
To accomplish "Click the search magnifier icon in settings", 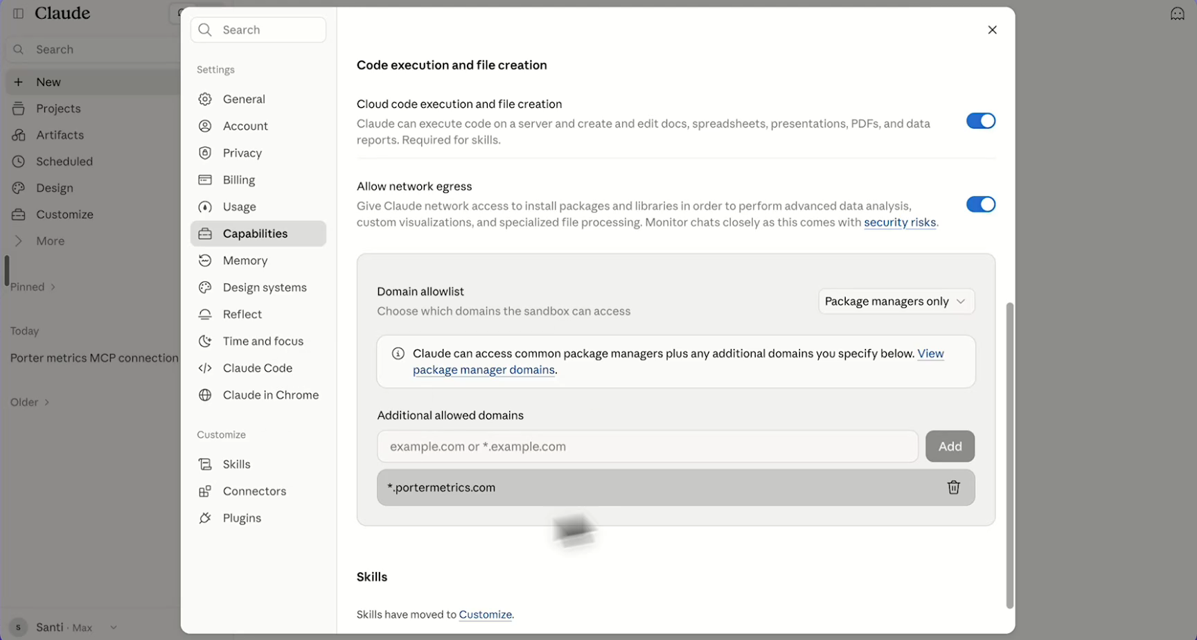I will (204, 30).
